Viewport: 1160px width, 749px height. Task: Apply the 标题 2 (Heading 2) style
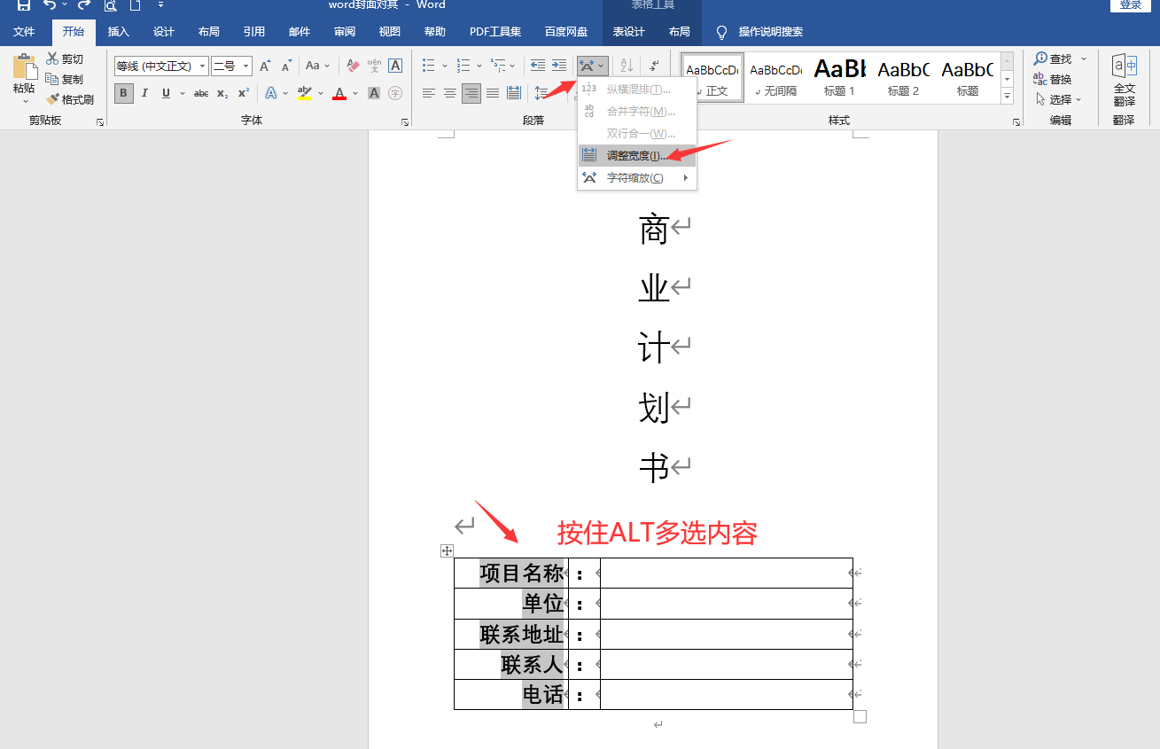pos(903,78)
